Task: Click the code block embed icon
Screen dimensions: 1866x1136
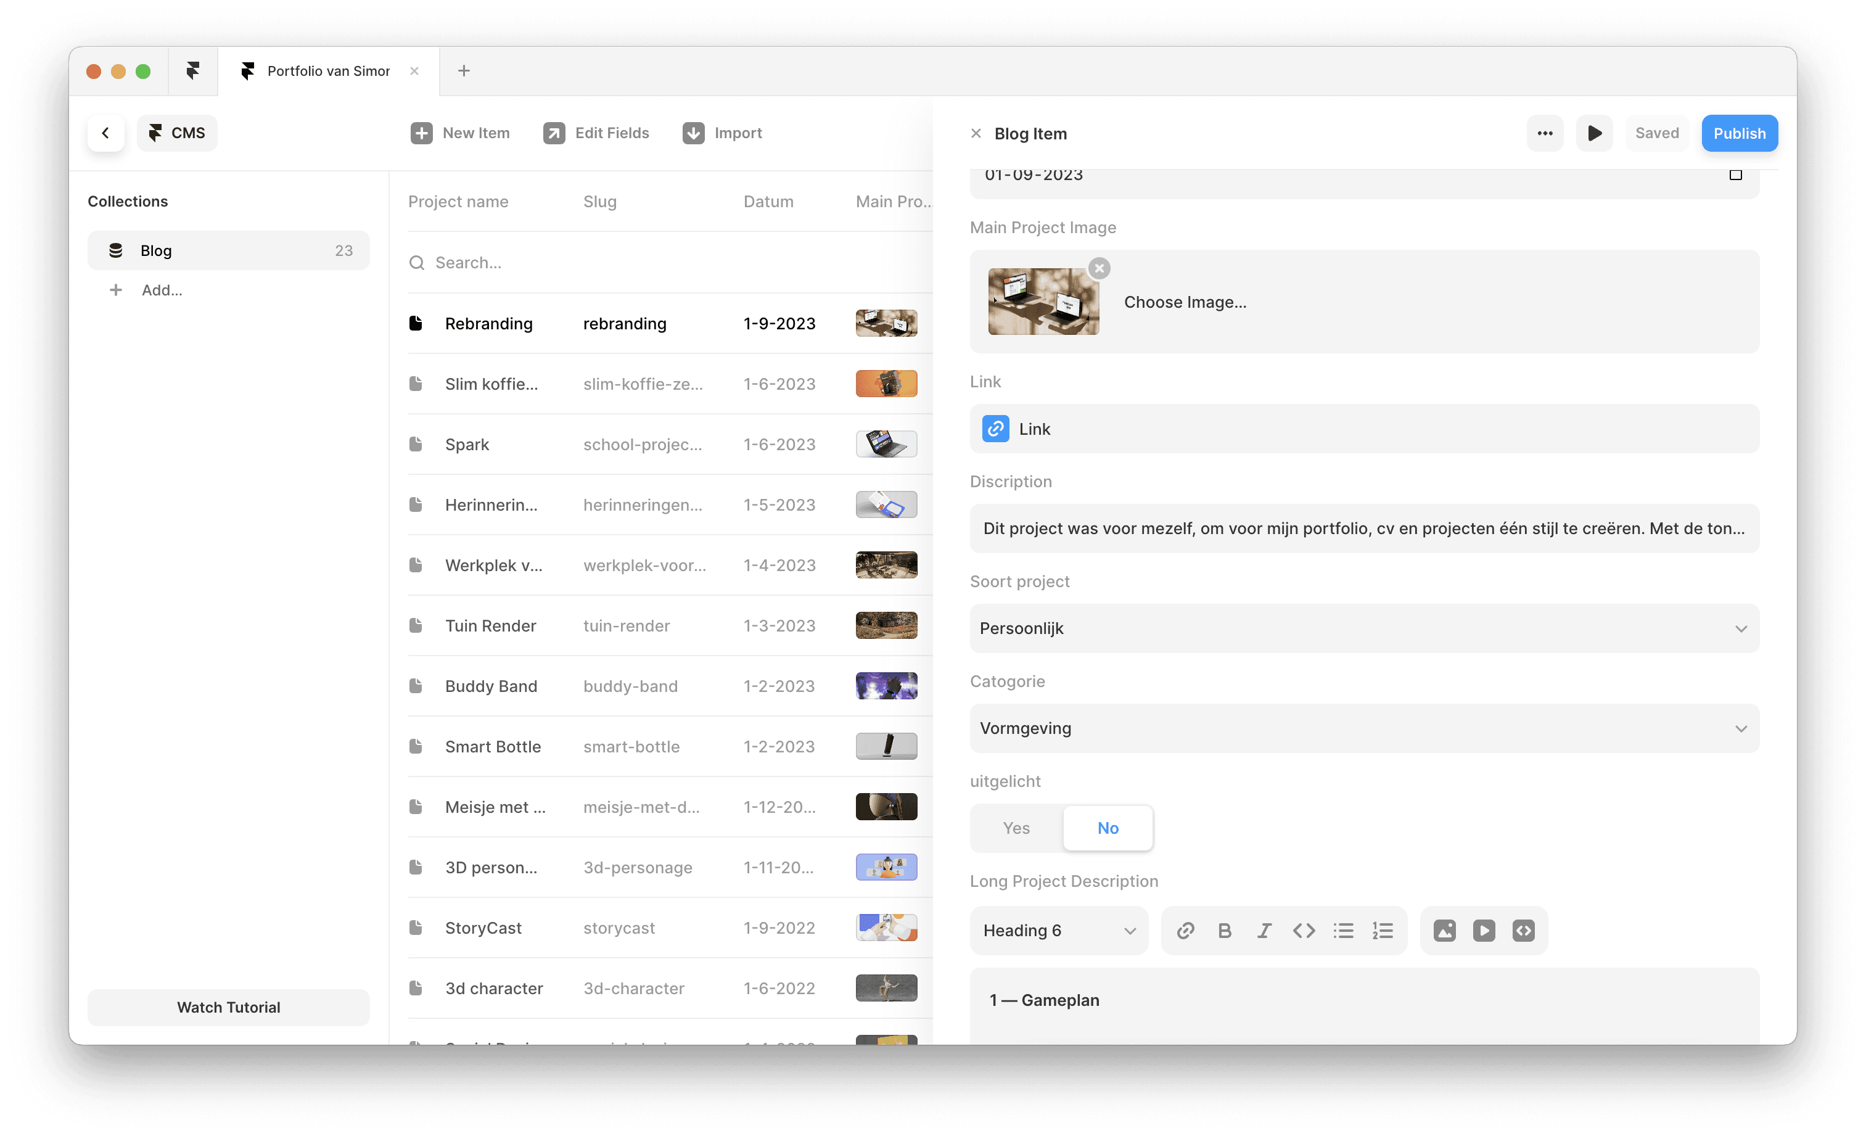Action: pos(1523,931)
